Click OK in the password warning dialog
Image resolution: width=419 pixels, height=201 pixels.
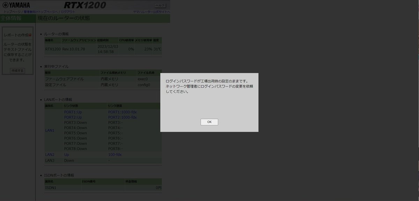[209, 122]
